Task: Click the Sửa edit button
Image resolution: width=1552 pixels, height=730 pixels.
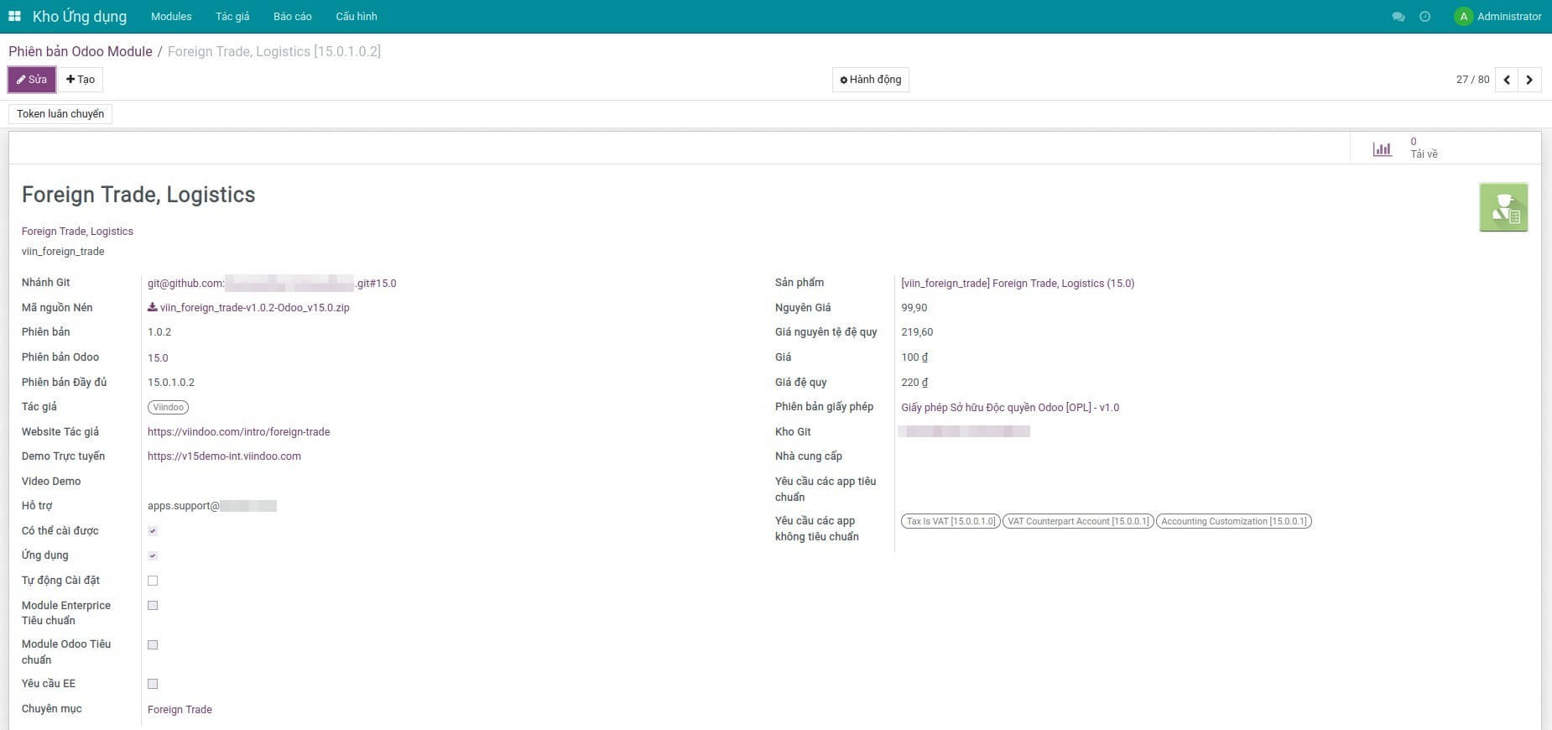Action: pyautogui.click(x=32, y=80)
